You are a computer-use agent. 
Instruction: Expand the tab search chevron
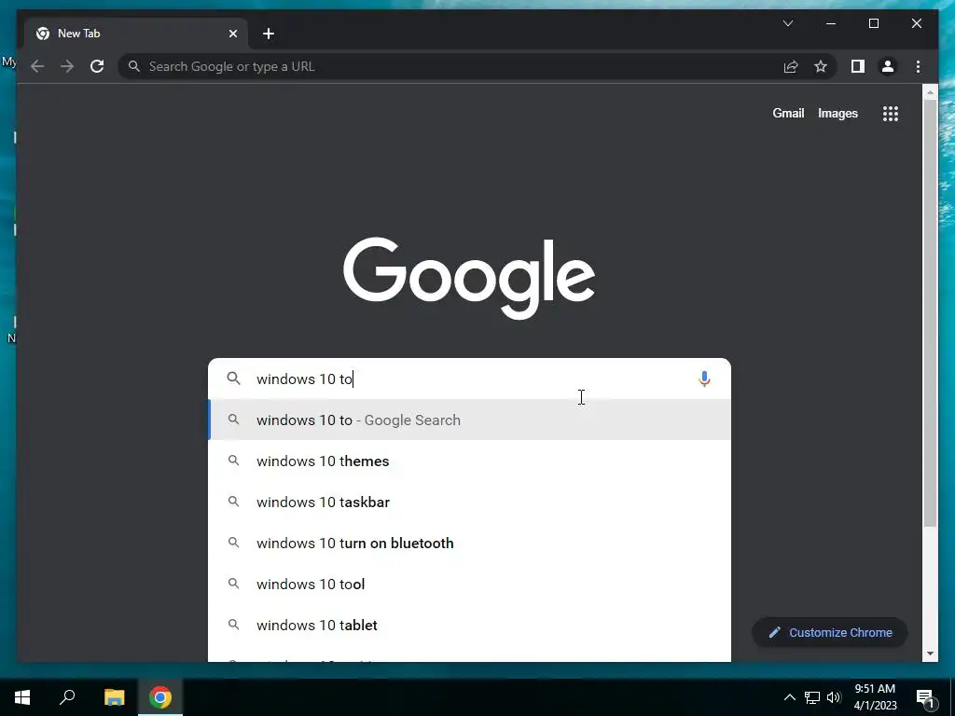[x=787, y=23]
